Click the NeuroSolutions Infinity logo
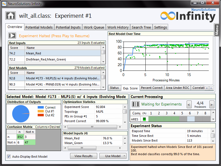 click(x=188, y=15)
